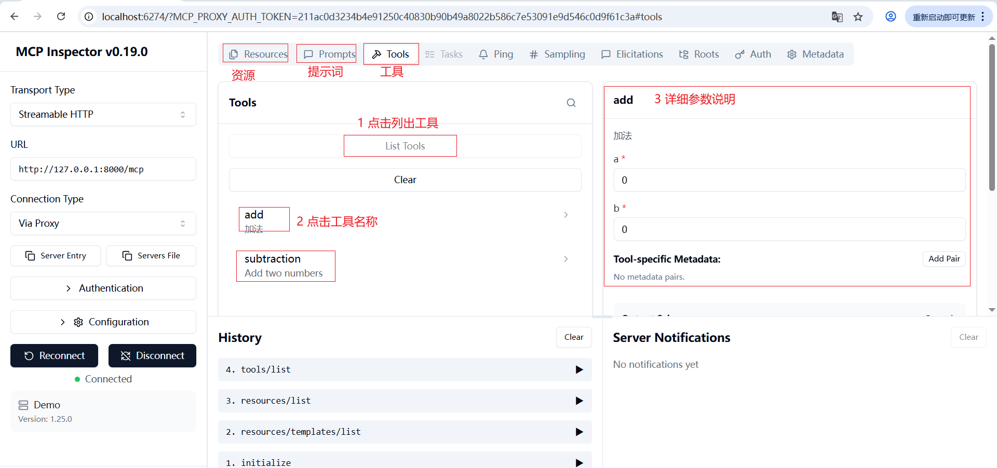View site information icon in address bar

click(x=89, y=17)
